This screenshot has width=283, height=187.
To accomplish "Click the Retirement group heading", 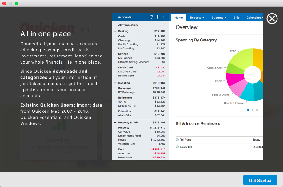I will click(125, 98).
